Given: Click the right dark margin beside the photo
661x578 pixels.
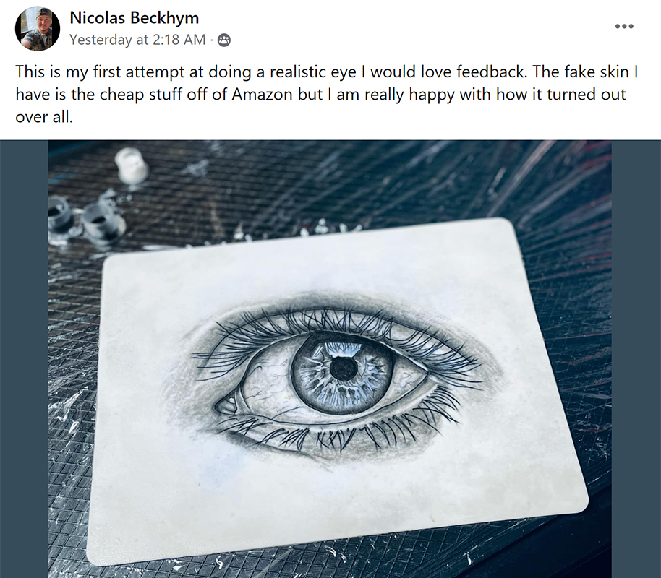Looking at the screenshot, I should tap(636, 359).
